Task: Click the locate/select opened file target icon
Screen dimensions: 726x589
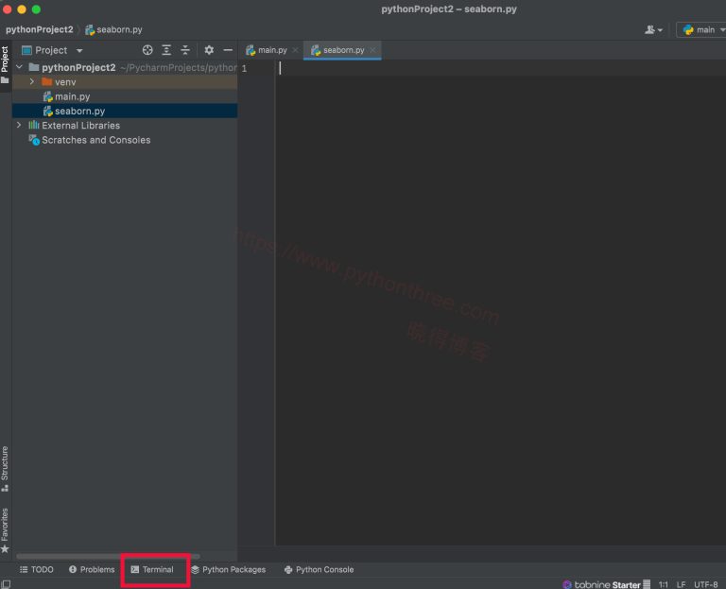Action: pyautogui.click(x=147, y=50)
